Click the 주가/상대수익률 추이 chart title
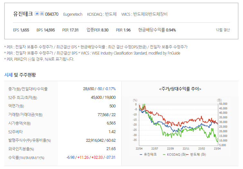The height and width of the screenshot is (169, 243). point(180,89)
